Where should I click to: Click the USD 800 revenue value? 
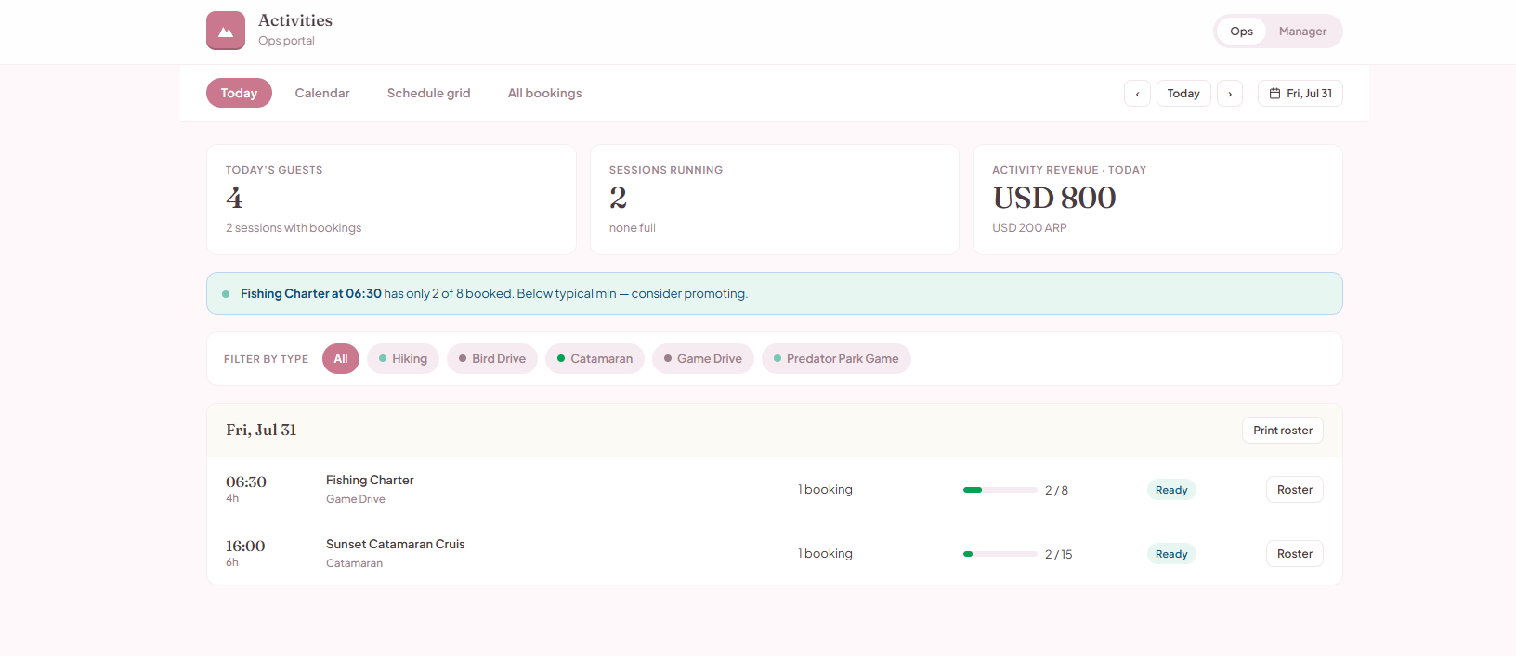coord(1054,198)
